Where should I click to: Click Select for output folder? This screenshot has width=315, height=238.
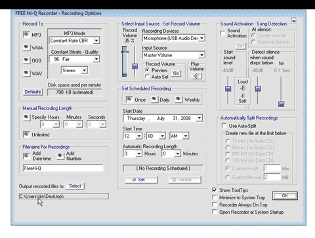click(x=75, y=186)
